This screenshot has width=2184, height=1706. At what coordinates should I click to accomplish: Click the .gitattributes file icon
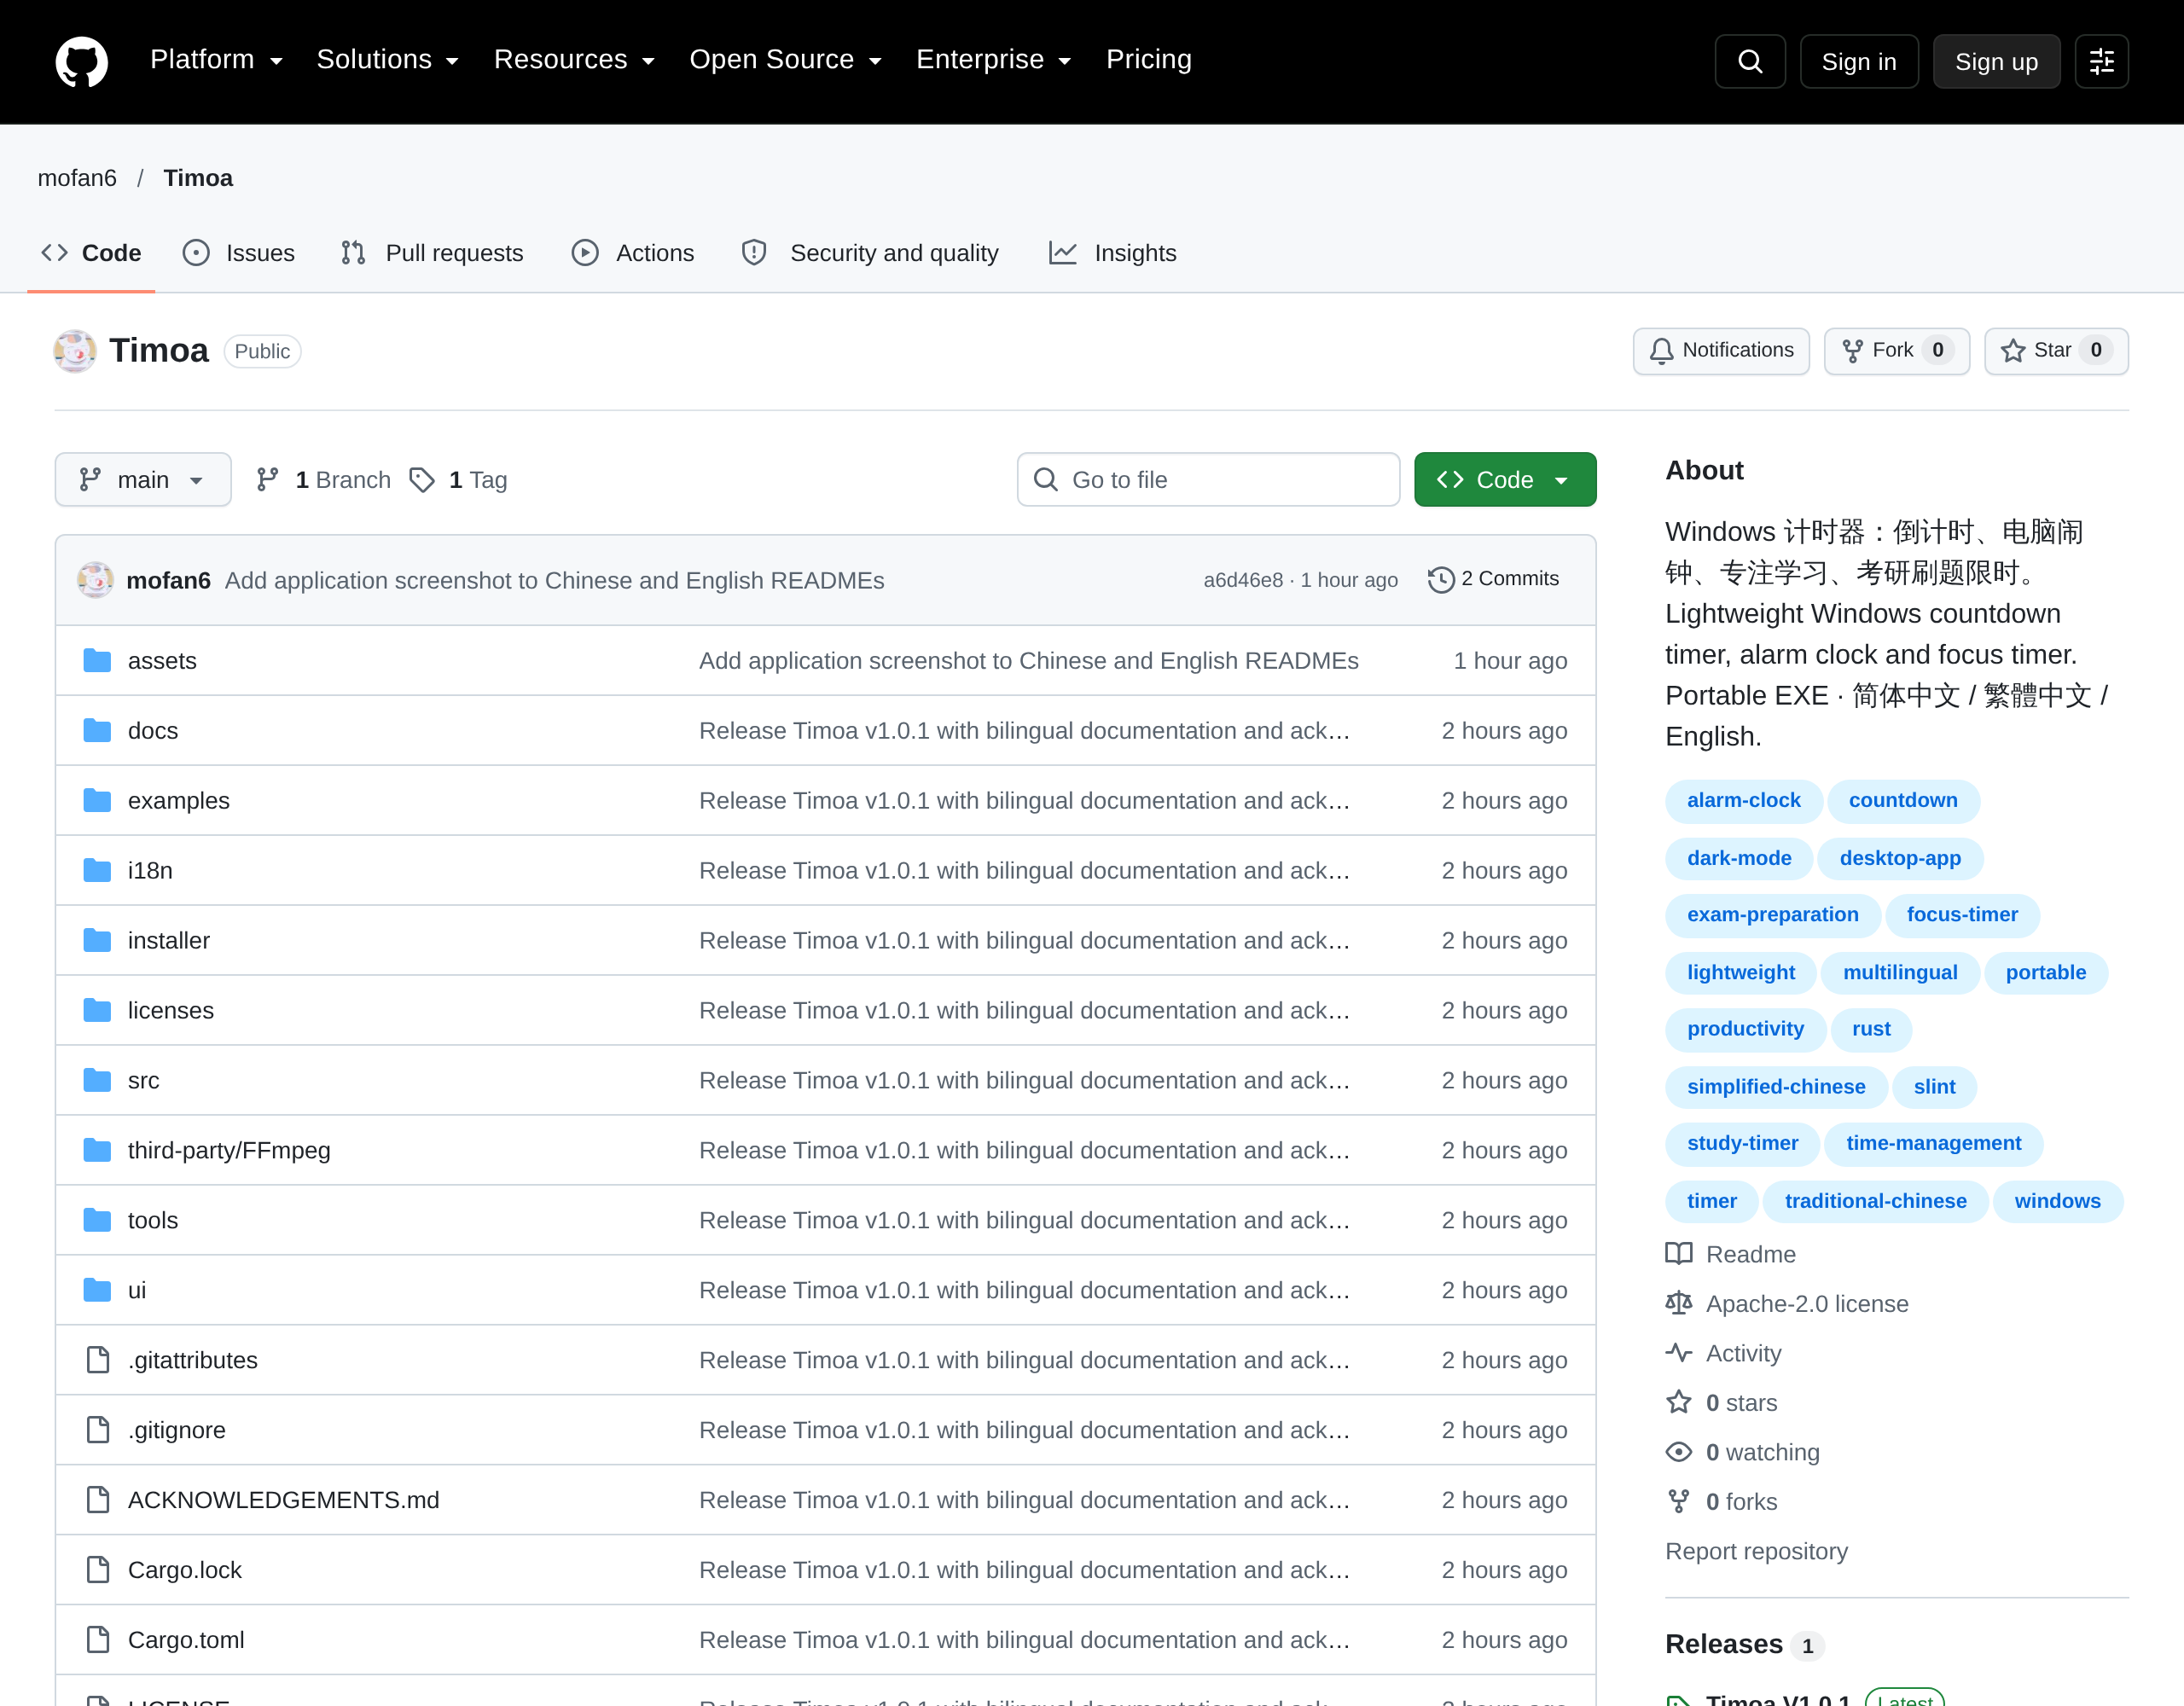tap(97, 1360)
